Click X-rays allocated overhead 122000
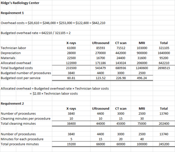Image resolution: width=175 pixels, height=152 pixels. point(71,63)
